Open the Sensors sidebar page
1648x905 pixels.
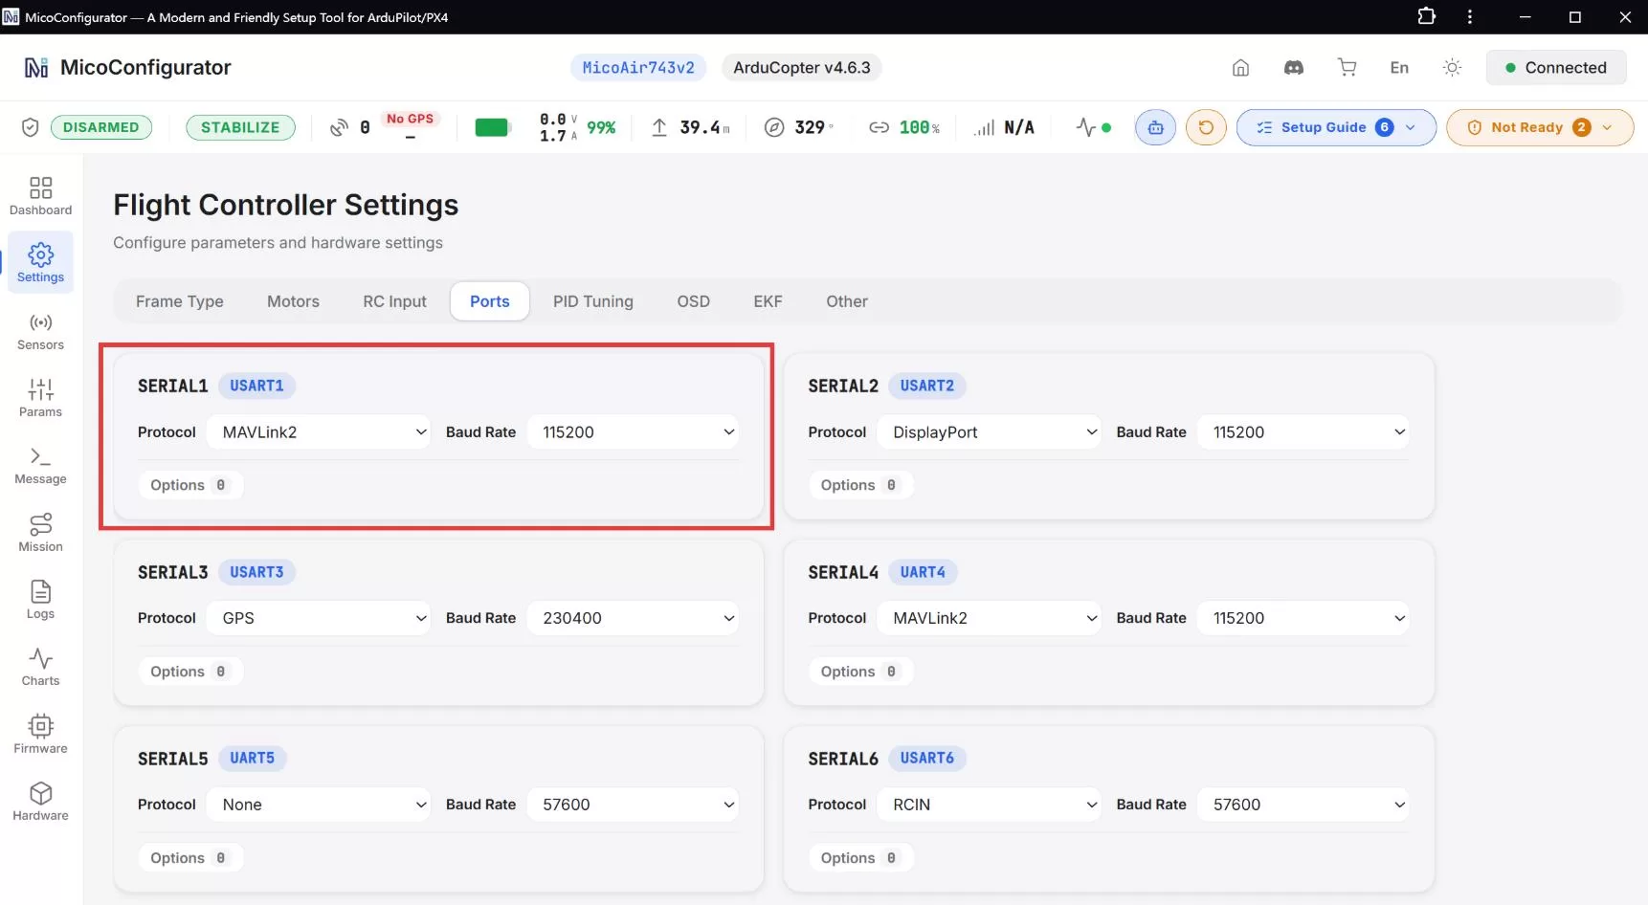[40, 331]
